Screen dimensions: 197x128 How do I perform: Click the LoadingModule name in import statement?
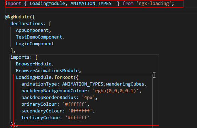tap(47, 4)
